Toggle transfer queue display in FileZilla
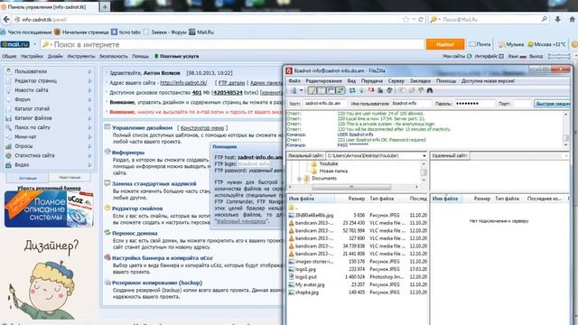The width and height of the screenshot is (578, 325). pyautogui.click(x=340, y=90)
